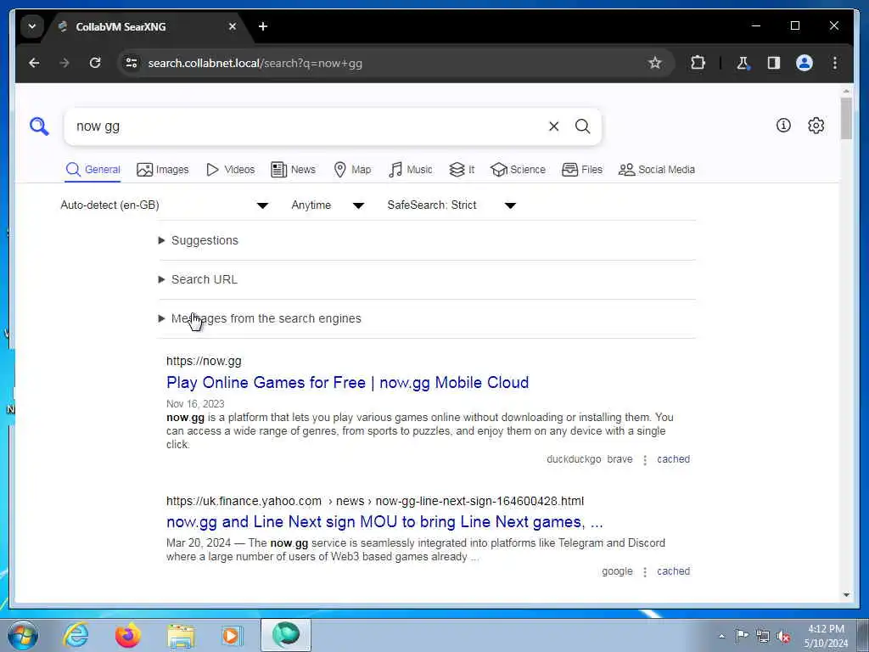This screenshot has height=652, width=869.
Task: Switch to the Videos tab
Action: click(230, 170)
